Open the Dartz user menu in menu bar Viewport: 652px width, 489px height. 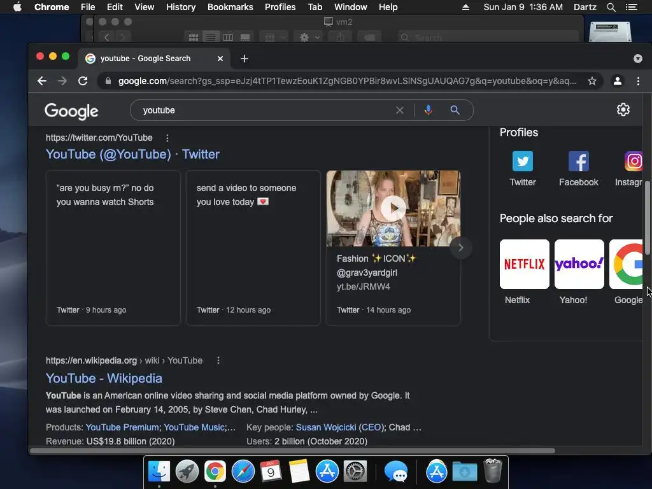pos(585,7)
